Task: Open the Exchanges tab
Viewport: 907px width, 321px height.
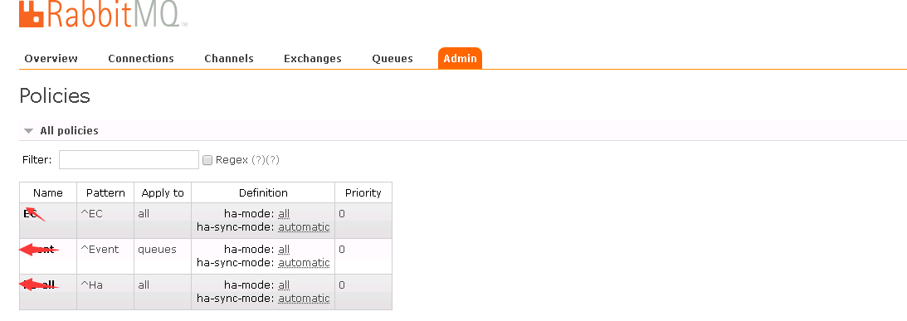Action: (312, 58)
